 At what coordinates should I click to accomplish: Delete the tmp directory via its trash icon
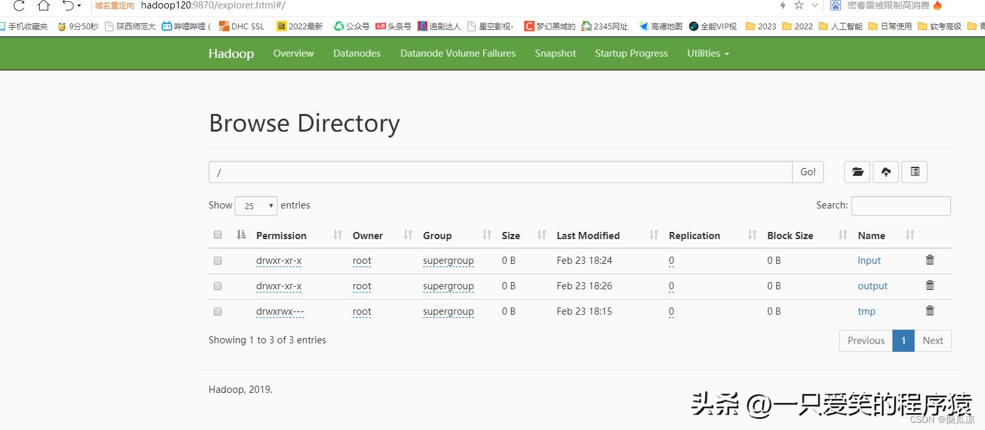pos(930,311)
